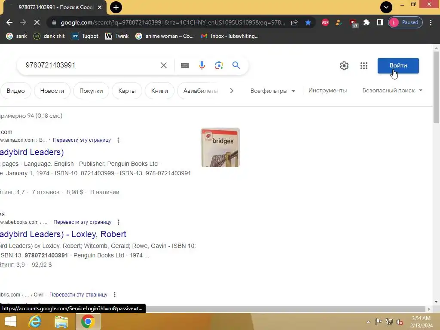Close the Google search tab
Screen dimensions: 440x330
100,7
